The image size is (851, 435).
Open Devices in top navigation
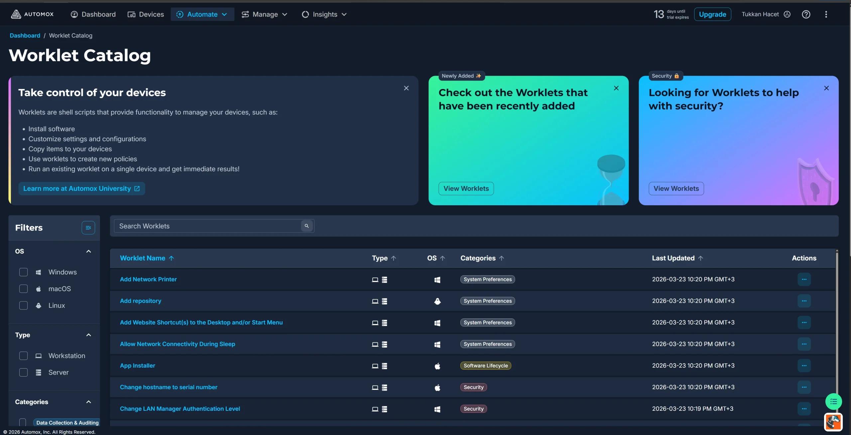(x=146, y=14)
